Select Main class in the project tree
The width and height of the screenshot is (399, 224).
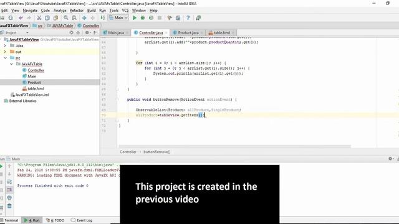[32, 76]
